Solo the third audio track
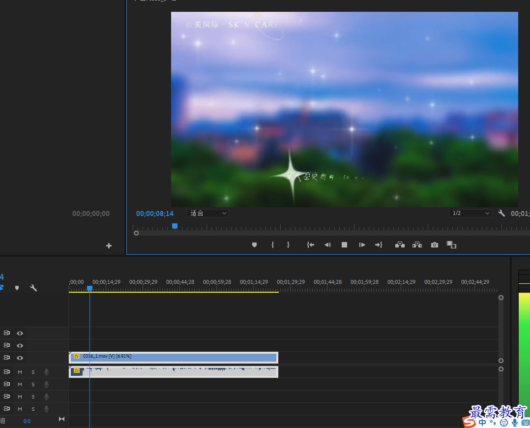The width and height of the screenshot is (530, 428). pyautogui.click(x=33, y=397)
